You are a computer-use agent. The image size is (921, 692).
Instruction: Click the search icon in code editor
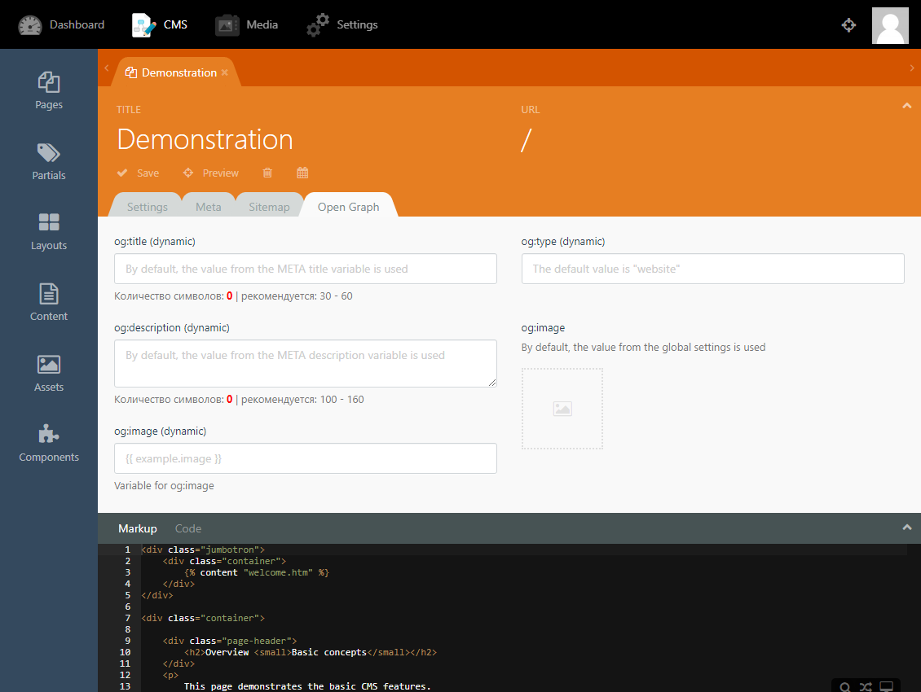(x=844, y=687)
